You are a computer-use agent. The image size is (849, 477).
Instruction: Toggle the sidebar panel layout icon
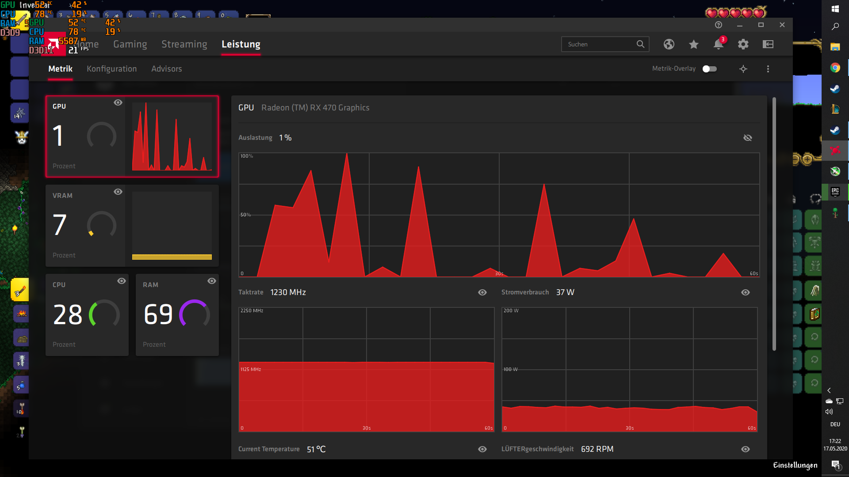[768, 44]
